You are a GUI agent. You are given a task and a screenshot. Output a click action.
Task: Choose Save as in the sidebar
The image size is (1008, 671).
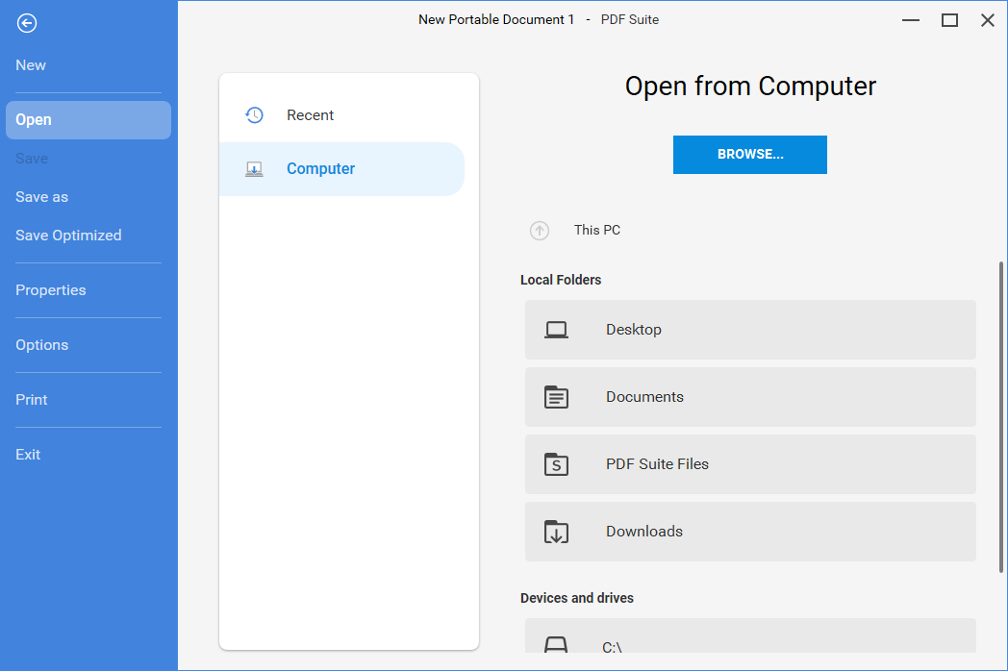pyautogui.click(x=41, y=197)
